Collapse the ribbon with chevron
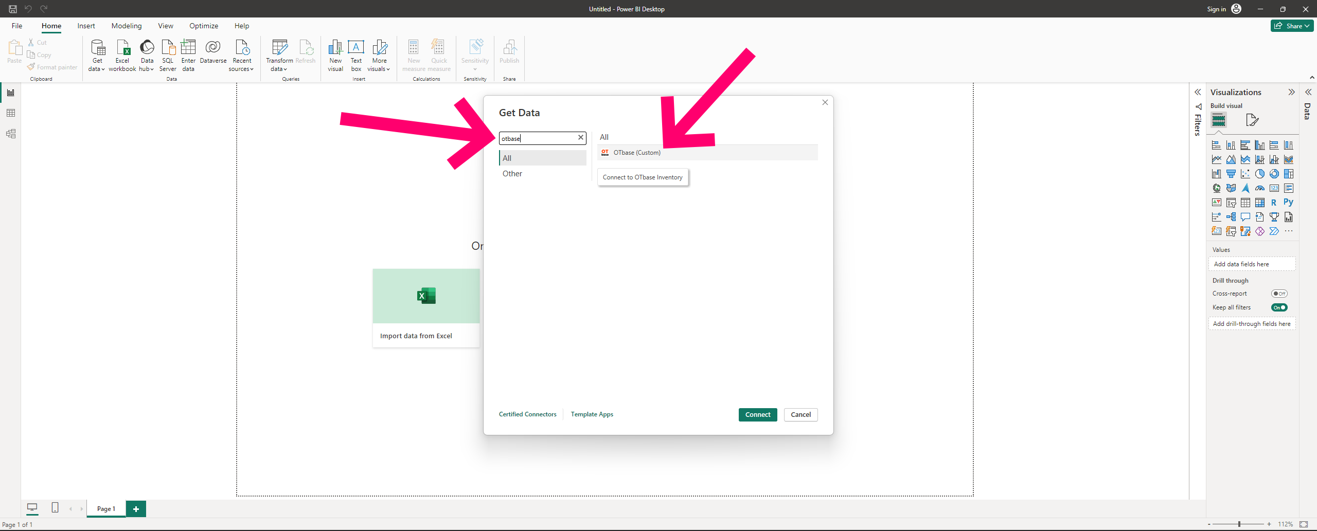 [x=1312, y=78]
